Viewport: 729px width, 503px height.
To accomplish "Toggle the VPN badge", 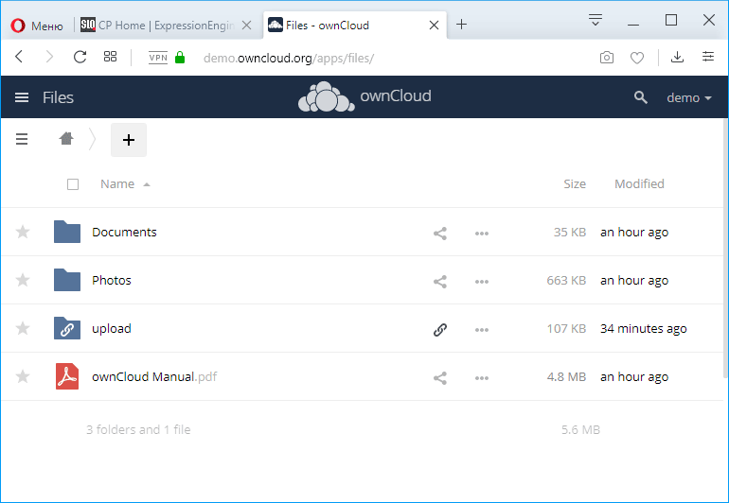I will pos(158,58).
